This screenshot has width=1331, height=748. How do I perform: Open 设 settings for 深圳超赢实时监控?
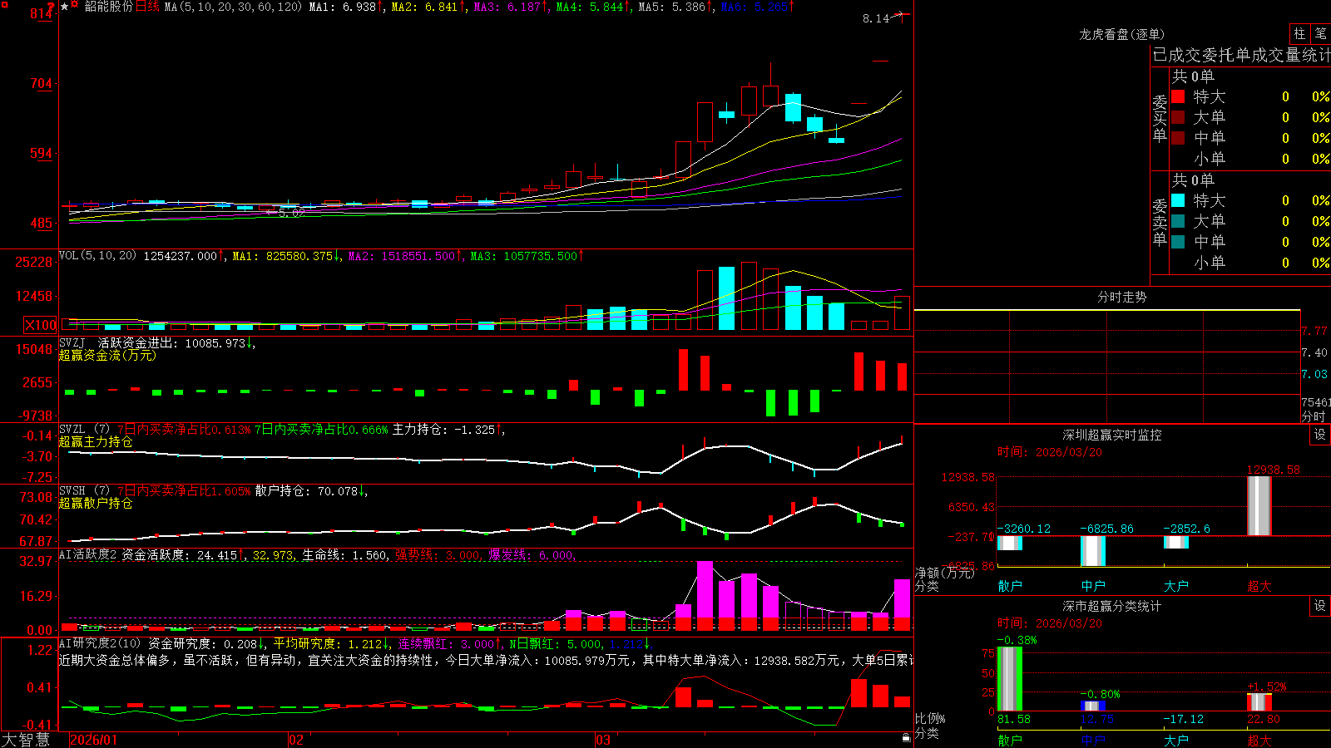[x=1319, y=435]
